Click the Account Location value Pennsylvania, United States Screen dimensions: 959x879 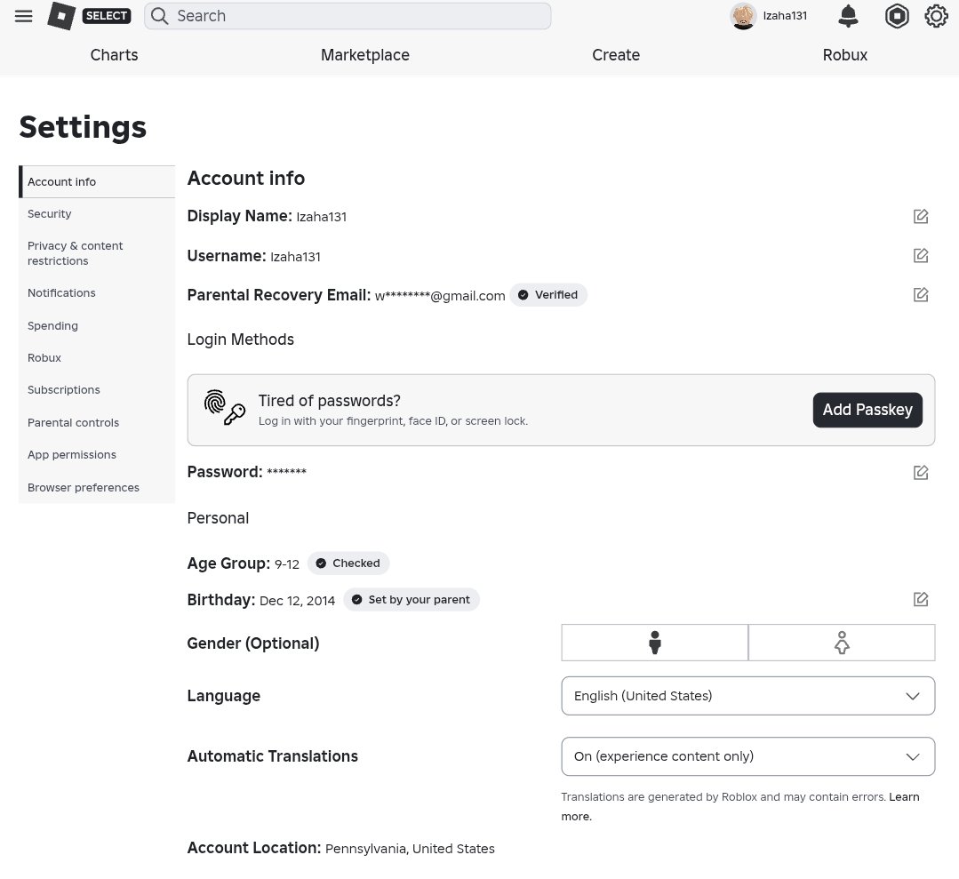[x=410, y=849]
